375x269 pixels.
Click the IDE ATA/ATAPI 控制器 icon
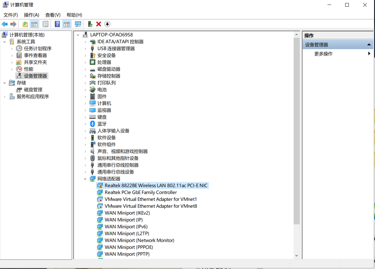[x=93, y=42]
